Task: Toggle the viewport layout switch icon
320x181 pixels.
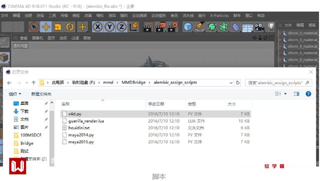Action: (271, 38)
